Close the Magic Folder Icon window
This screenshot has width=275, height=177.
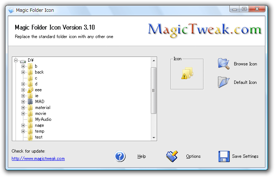(x=257, y=9)
